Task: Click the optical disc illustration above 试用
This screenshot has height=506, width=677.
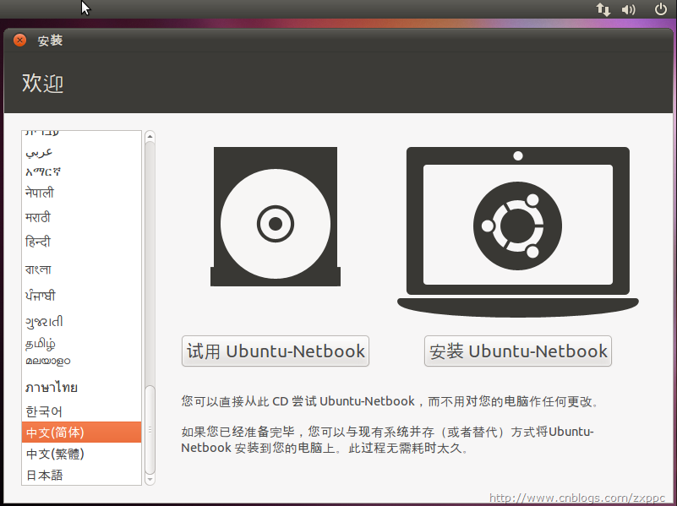Action: pos(274,224)
